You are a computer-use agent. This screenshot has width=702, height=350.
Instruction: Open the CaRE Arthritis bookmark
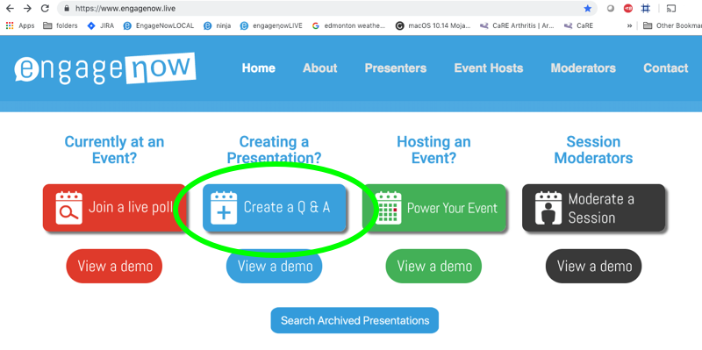(517, 25)
